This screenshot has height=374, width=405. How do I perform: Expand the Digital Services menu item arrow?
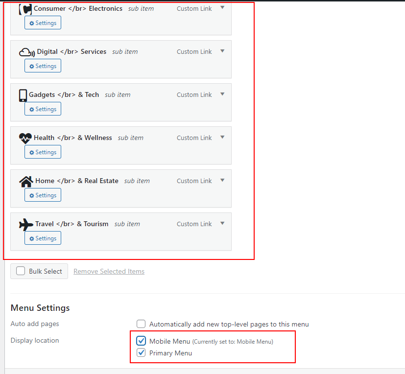click(222, 51)
